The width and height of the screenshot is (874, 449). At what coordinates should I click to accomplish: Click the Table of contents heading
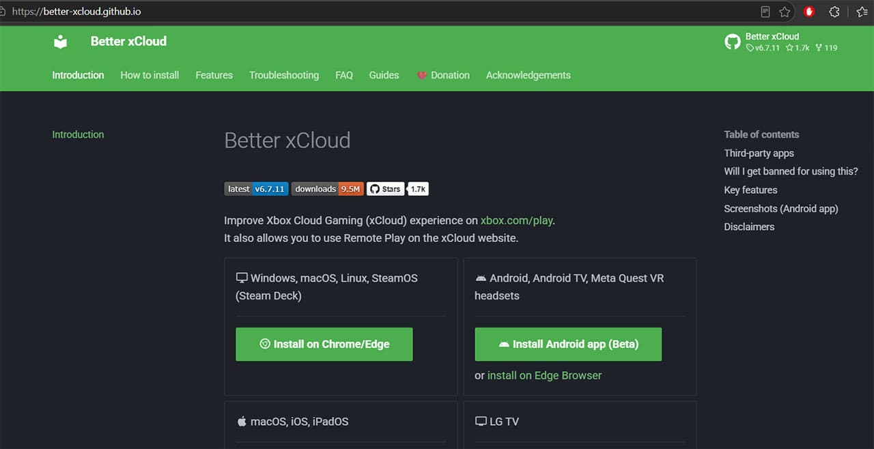761,134
